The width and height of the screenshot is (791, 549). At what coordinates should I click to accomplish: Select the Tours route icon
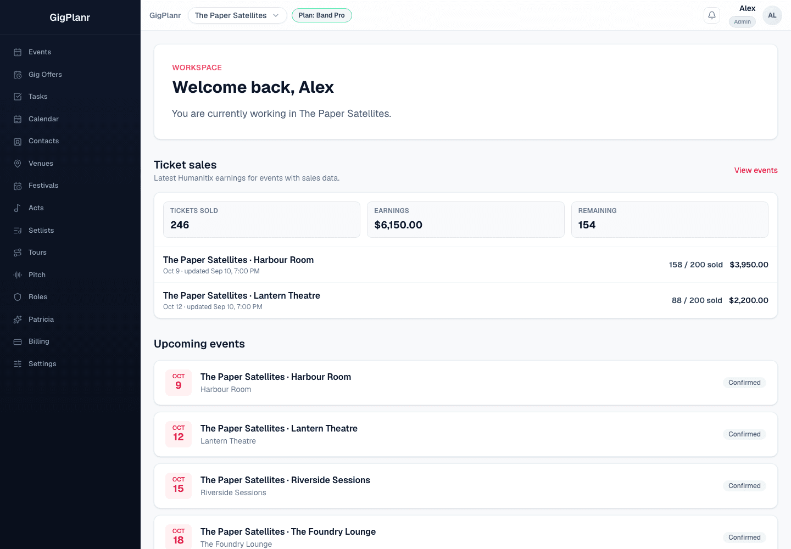click(18, 253)
